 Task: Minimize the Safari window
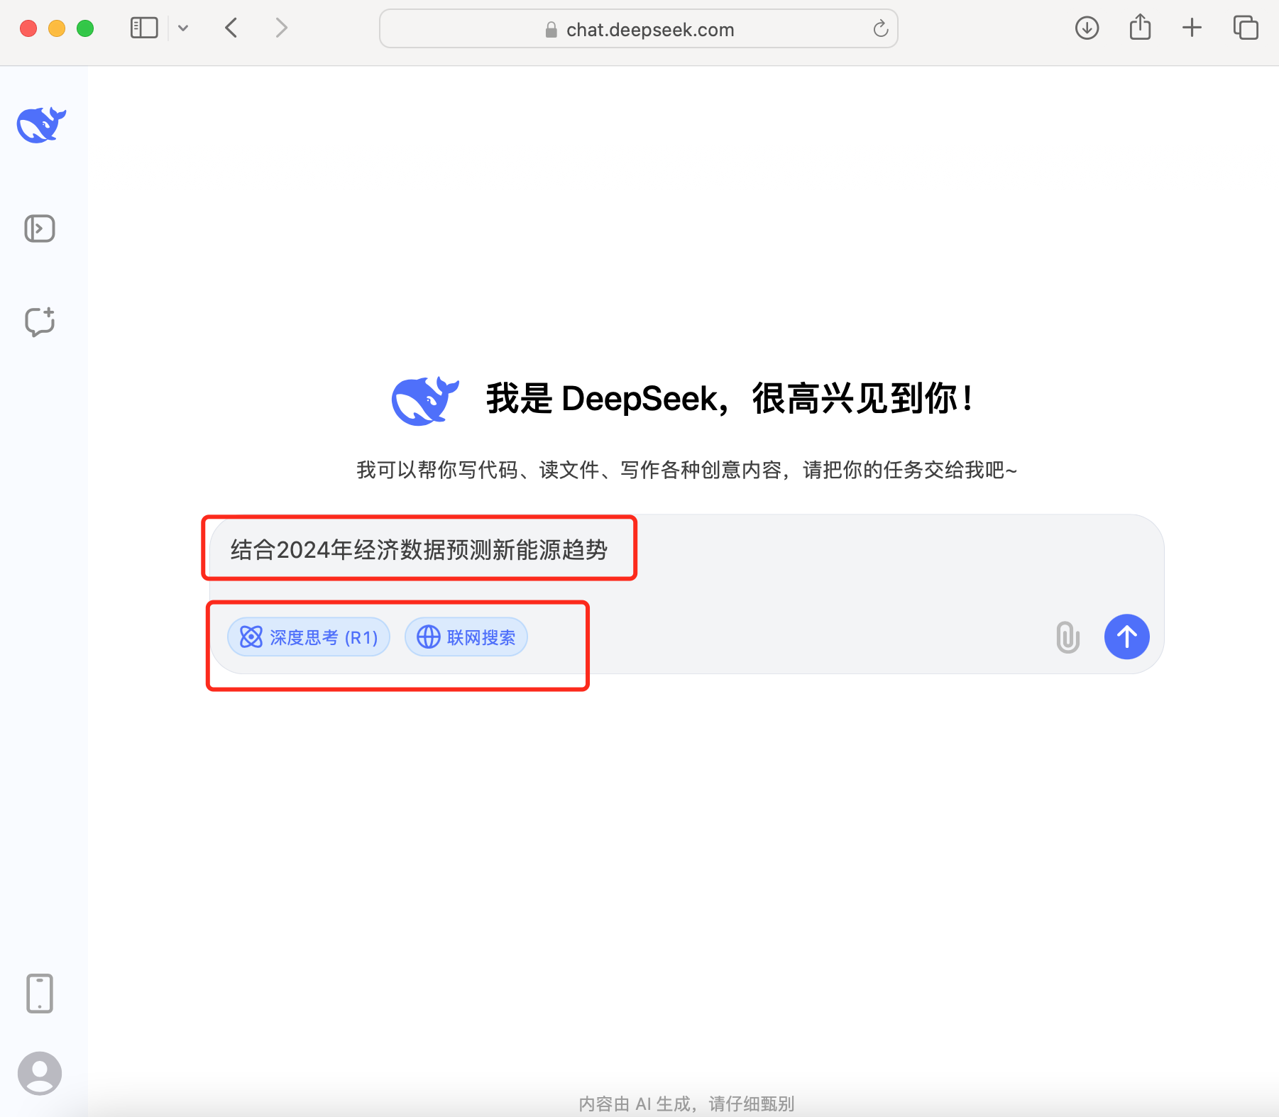[x=57, y=28]
